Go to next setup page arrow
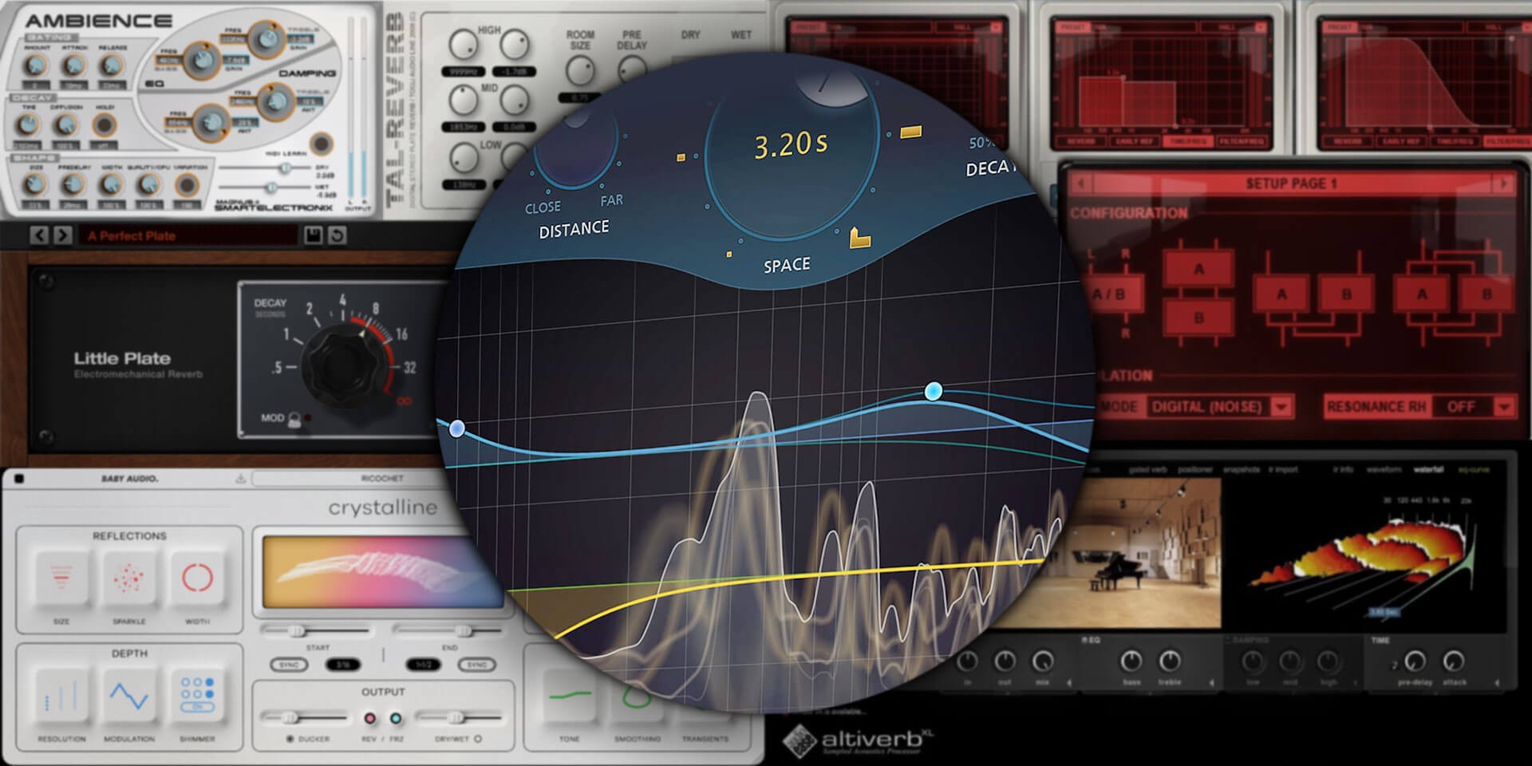Image resolution: width=1532 pixels, height=766 pixels. pos(1503,184)
